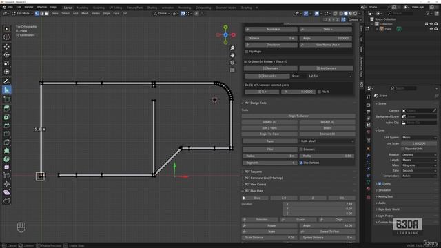Switch to the Modeling workspace tab
This screenshot has height=248, width=441.
pos(83,8)
